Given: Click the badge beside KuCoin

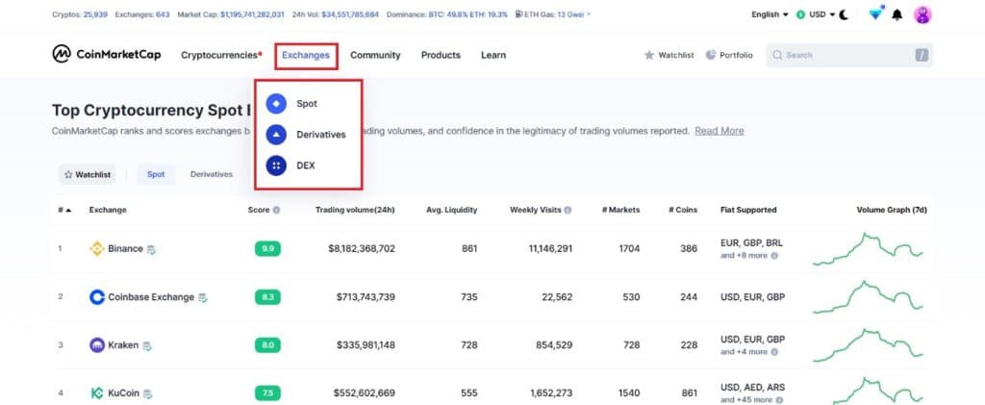Looking at the screenshot, I should coord(147,394).
